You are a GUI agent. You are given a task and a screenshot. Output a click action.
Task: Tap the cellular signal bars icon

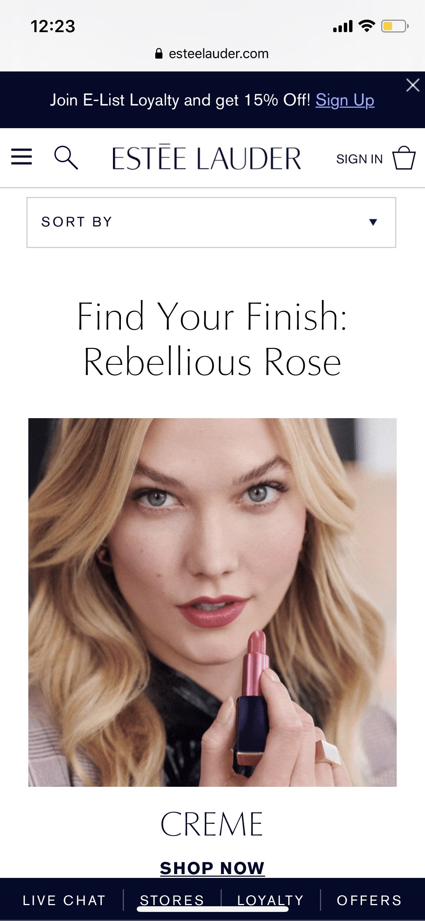(343, 26)
